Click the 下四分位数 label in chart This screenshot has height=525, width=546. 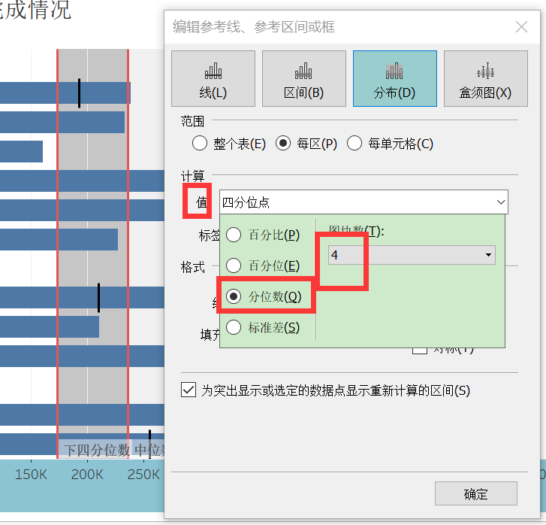click(x=96, y=450)
